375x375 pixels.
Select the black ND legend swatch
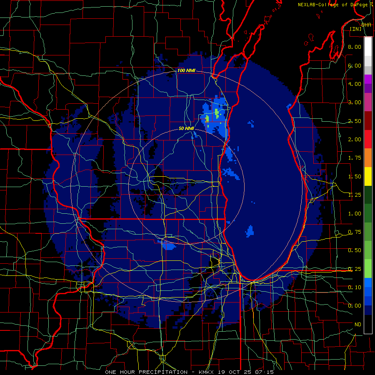point(368,324)
